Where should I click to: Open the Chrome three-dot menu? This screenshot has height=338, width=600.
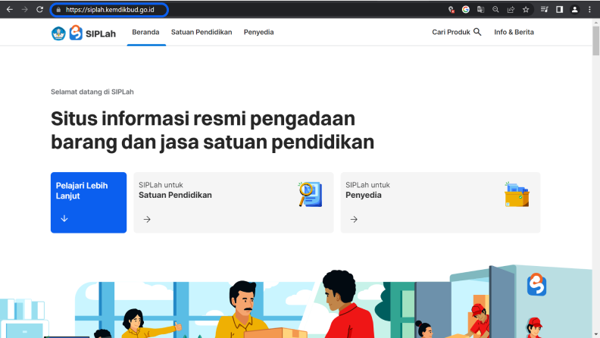tap(589, 10)
